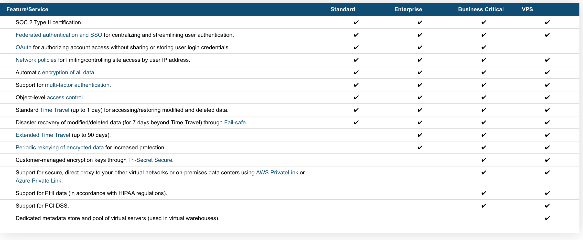The width and height of the screenshot is (583, 240).
Task: Open the Federated authentication and SSO link
Action: pos(59,35)
